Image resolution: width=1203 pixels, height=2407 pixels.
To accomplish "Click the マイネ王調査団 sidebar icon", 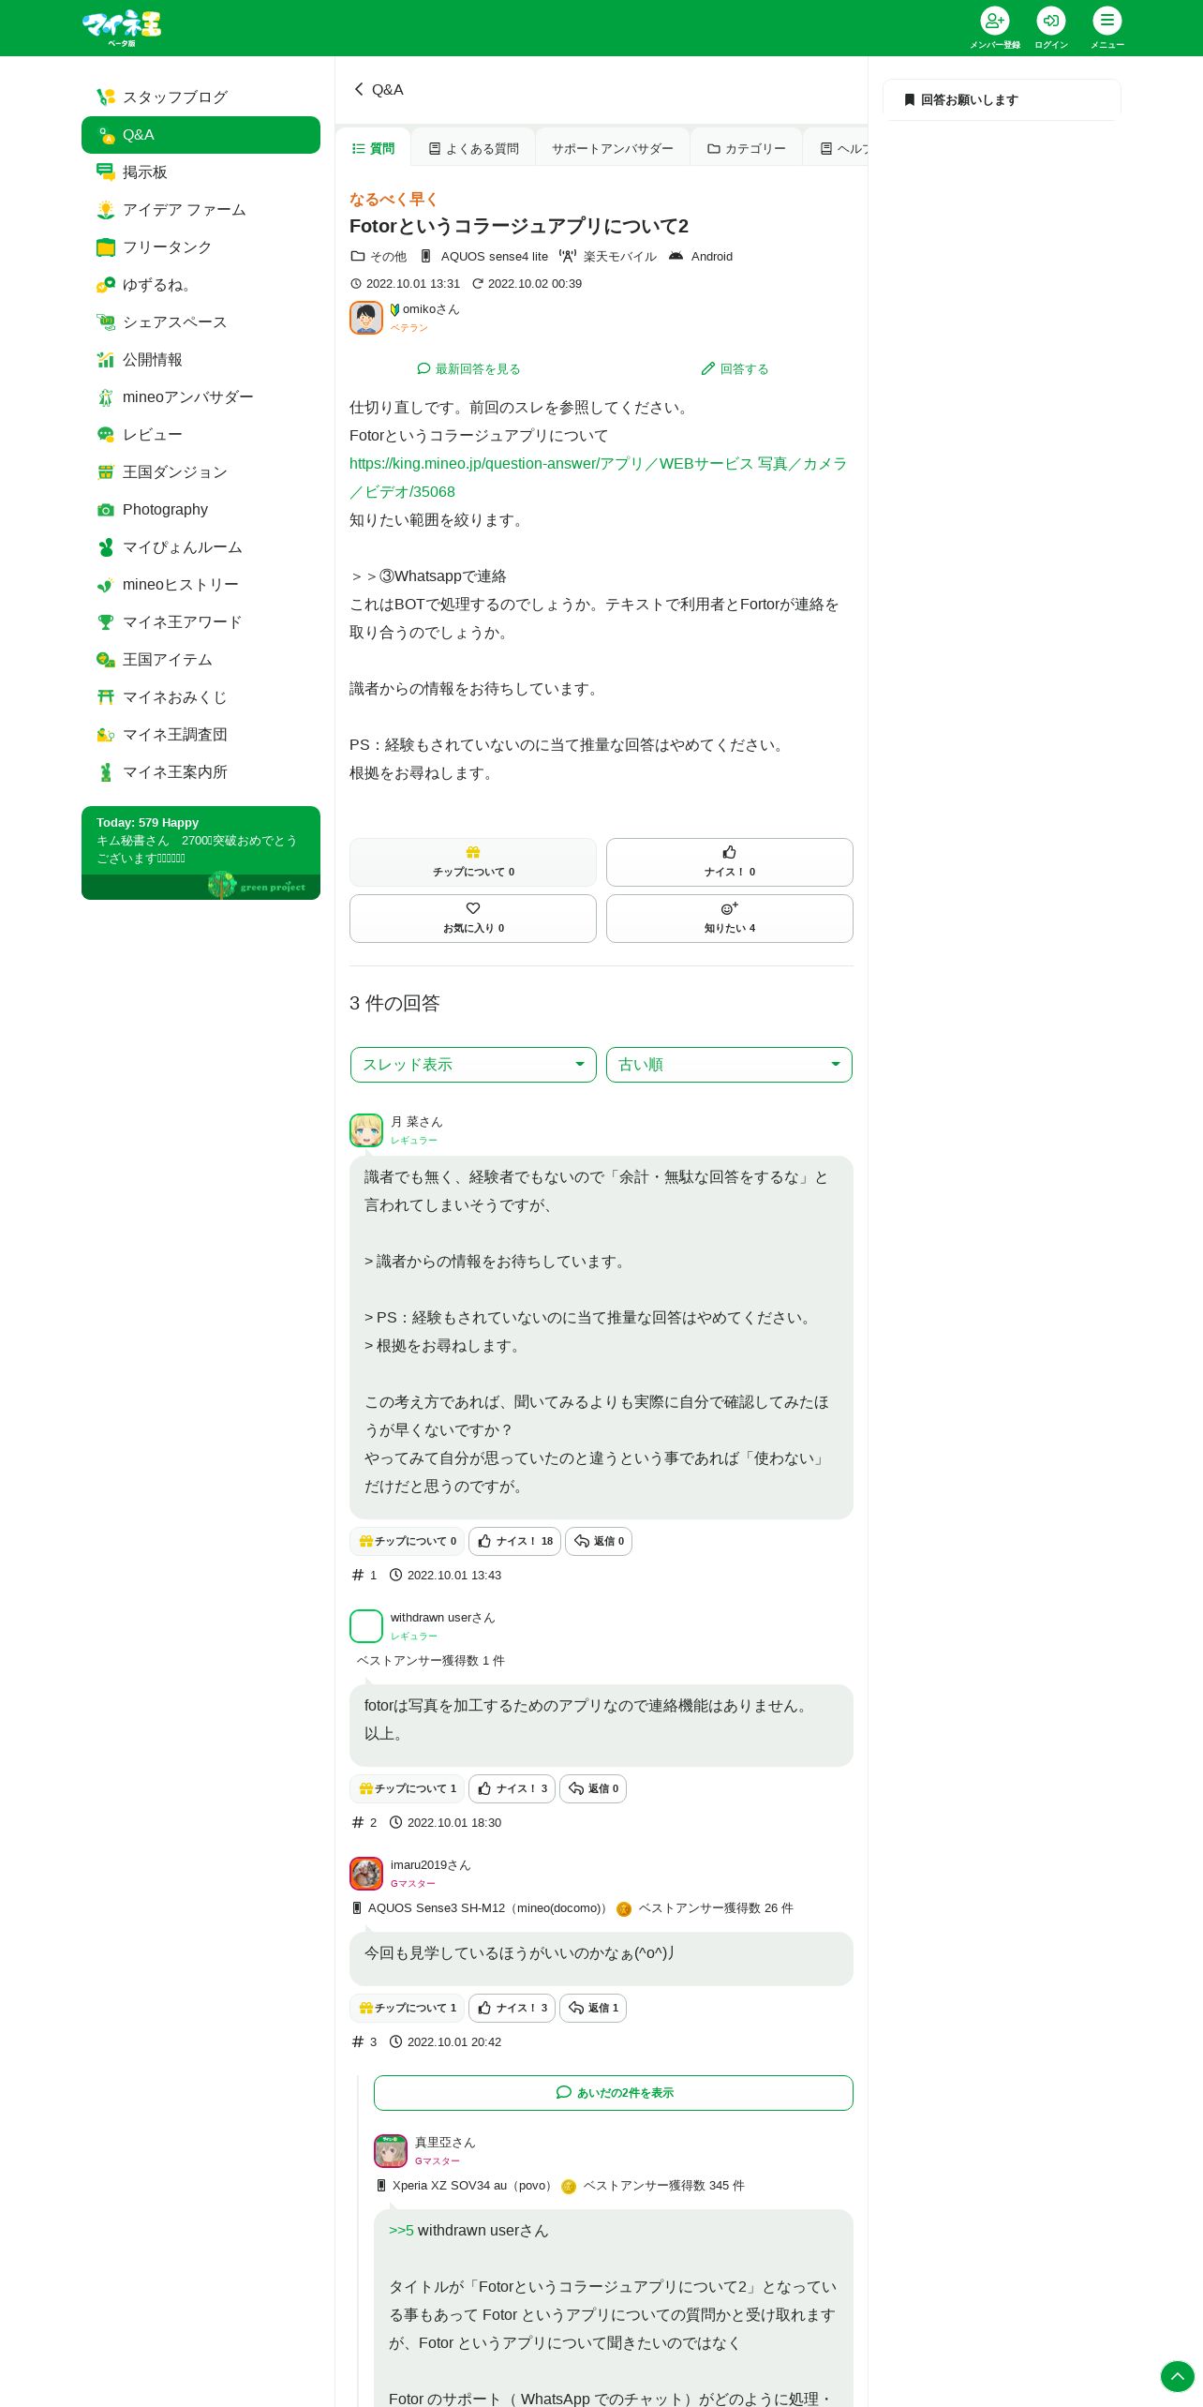I will [106, 735].
